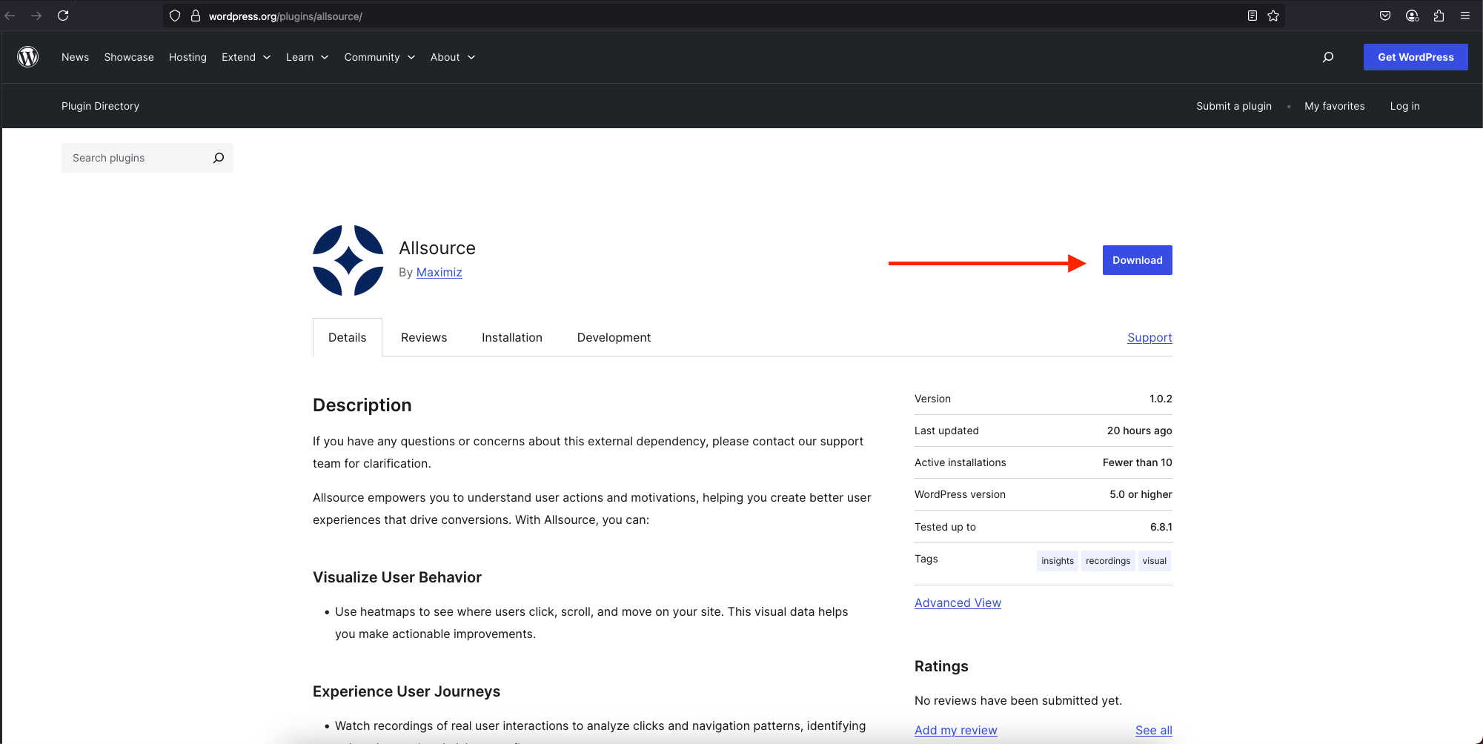Open the Firefox account icon
Image resolution: width=1483 pixels, height=744 pixels.
coord(1412,16)
